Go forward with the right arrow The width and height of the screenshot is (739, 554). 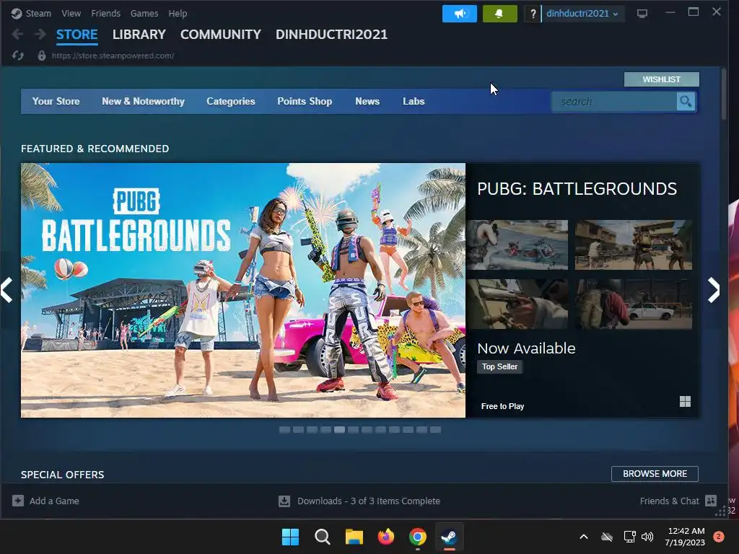40,35
